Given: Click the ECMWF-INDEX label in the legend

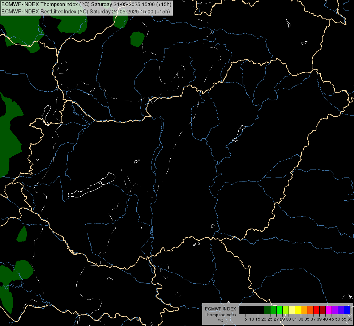Looking at the screenshot, I should coord(220,309).
